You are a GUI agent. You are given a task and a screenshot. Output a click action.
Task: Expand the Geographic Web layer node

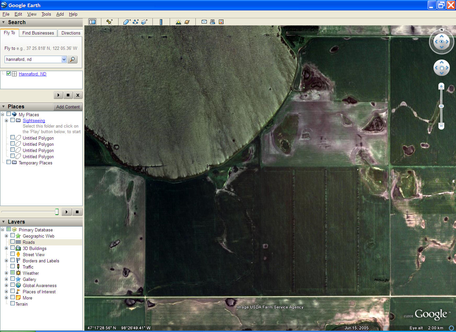click(x=6, y=236)
